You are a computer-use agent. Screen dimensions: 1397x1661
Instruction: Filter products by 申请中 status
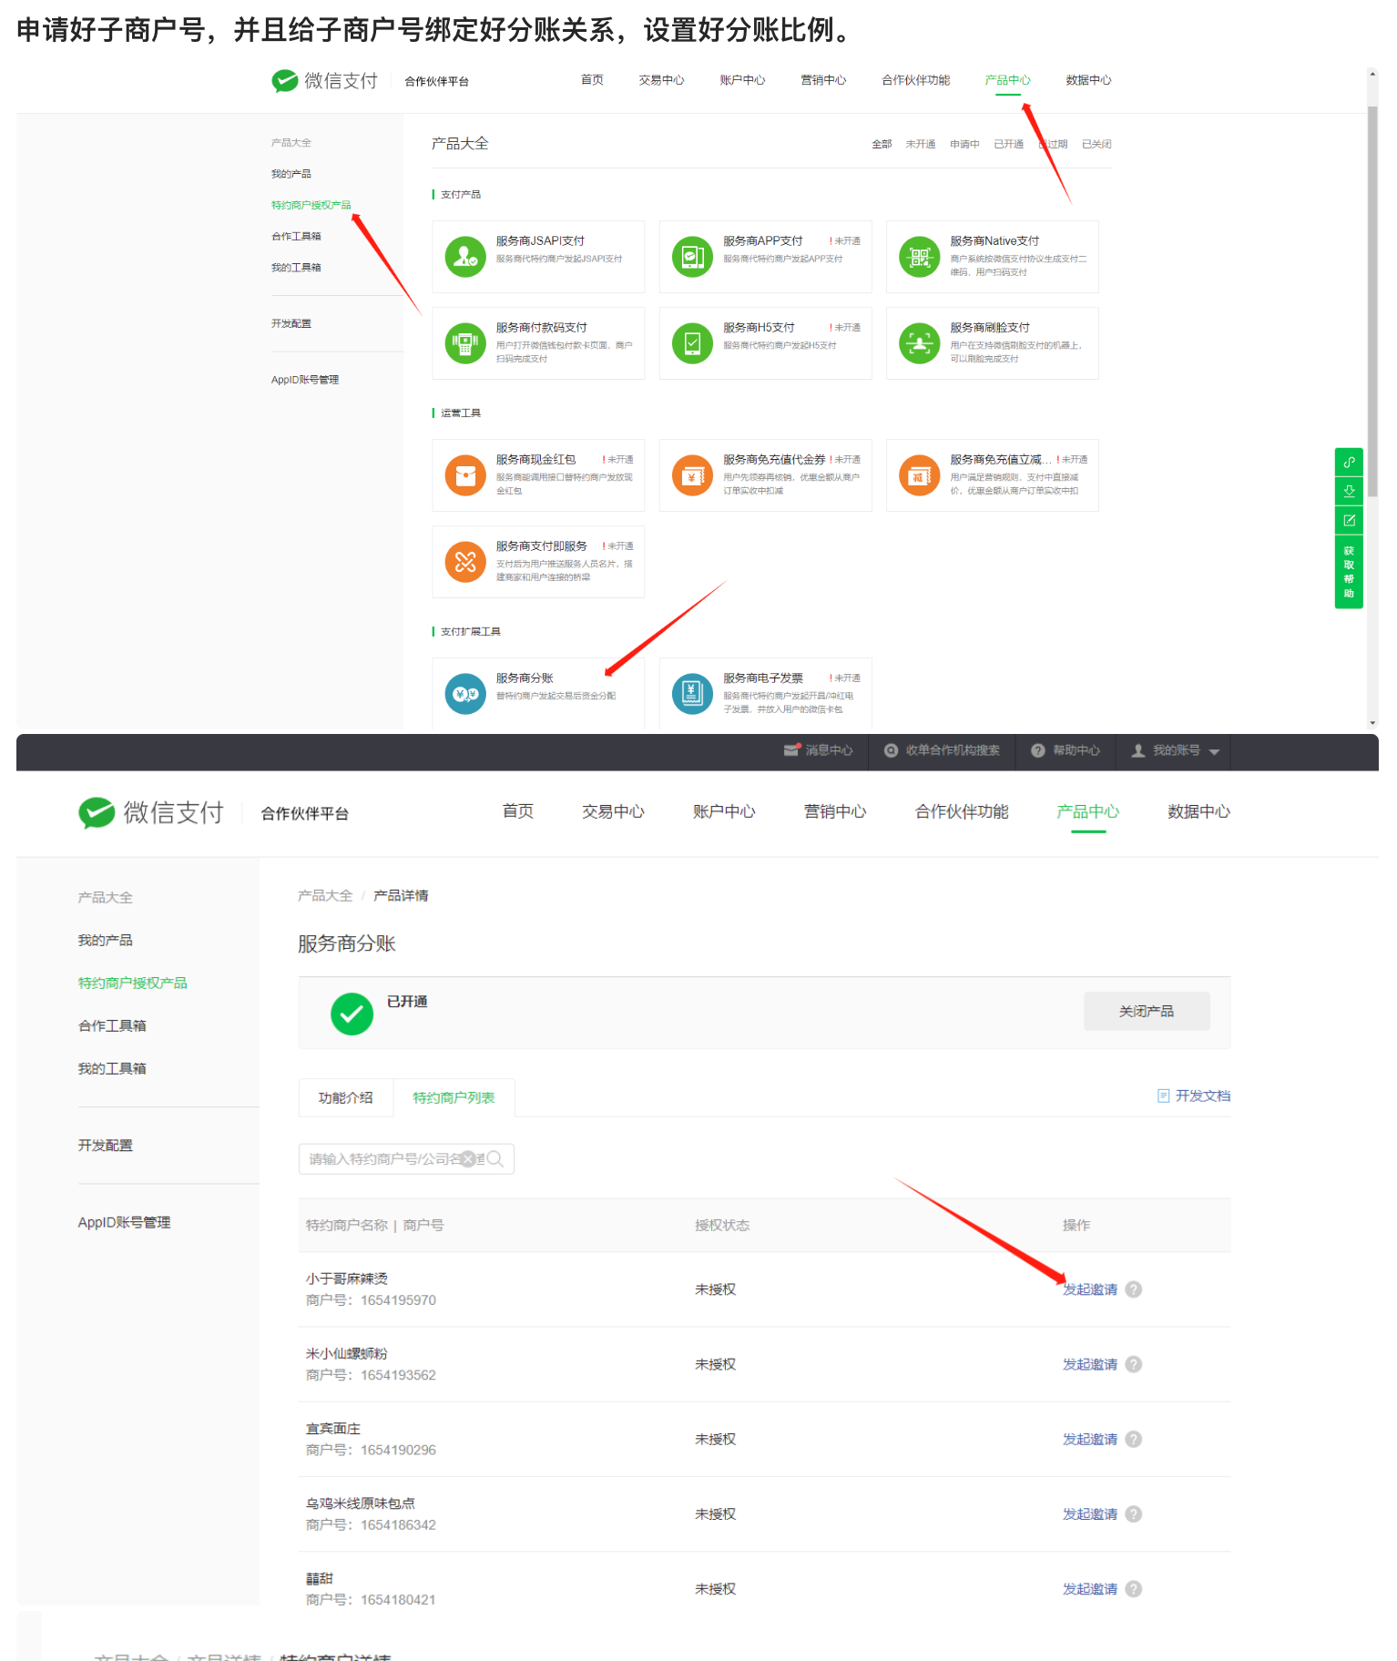coord(964,144)
